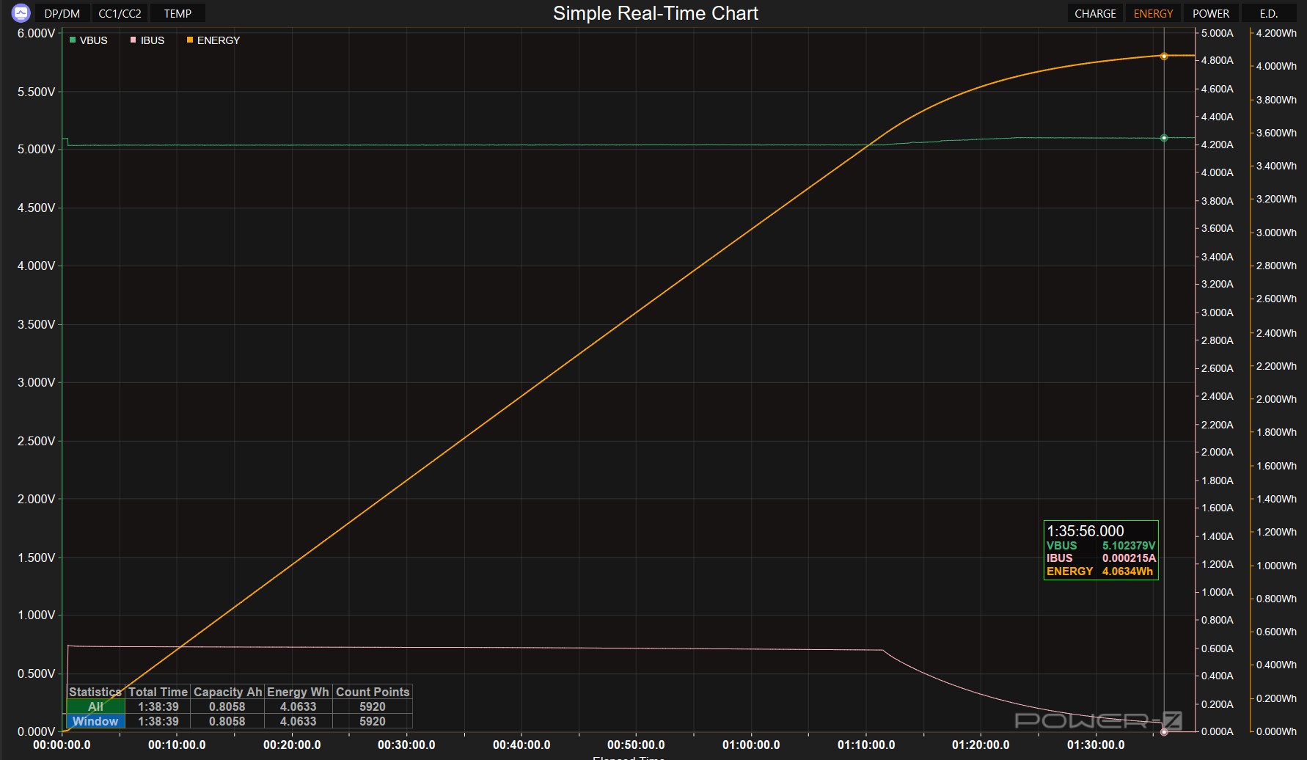Screen dimensions: 1307x760
Task: Click the All row capacity 0.8058
Action: pos(227,706)
